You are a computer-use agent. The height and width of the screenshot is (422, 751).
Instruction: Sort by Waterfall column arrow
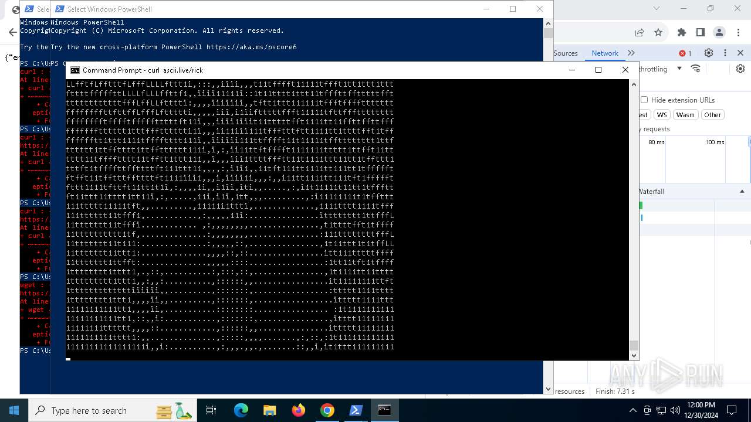(x=742, y=192)
